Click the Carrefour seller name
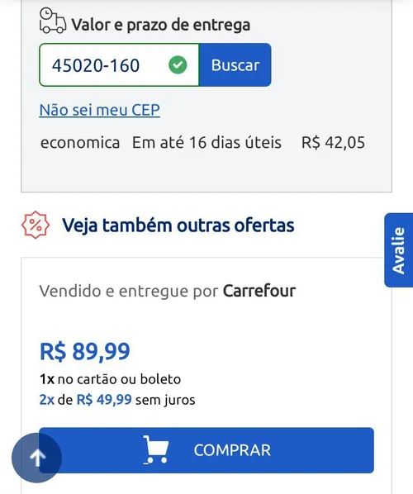The height and width of the screenshot is (494, 413). pos(259,291)
